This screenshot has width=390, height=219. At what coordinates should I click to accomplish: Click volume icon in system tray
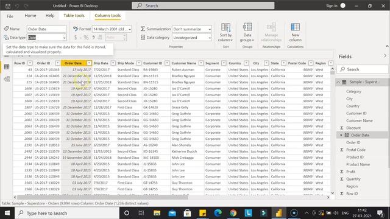coord(336,213)
